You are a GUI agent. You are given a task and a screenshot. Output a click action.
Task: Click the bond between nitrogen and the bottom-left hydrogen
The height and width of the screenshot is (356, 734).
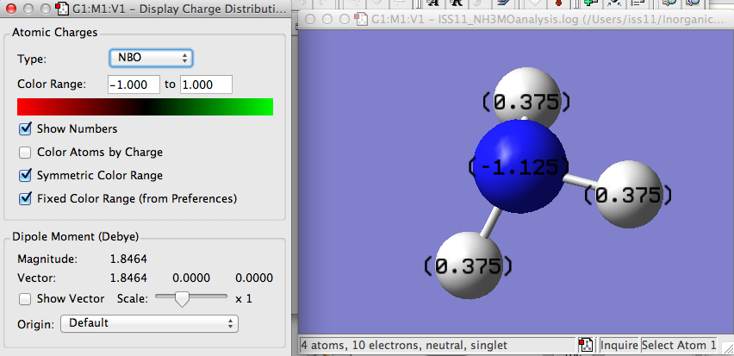(492, 223)
